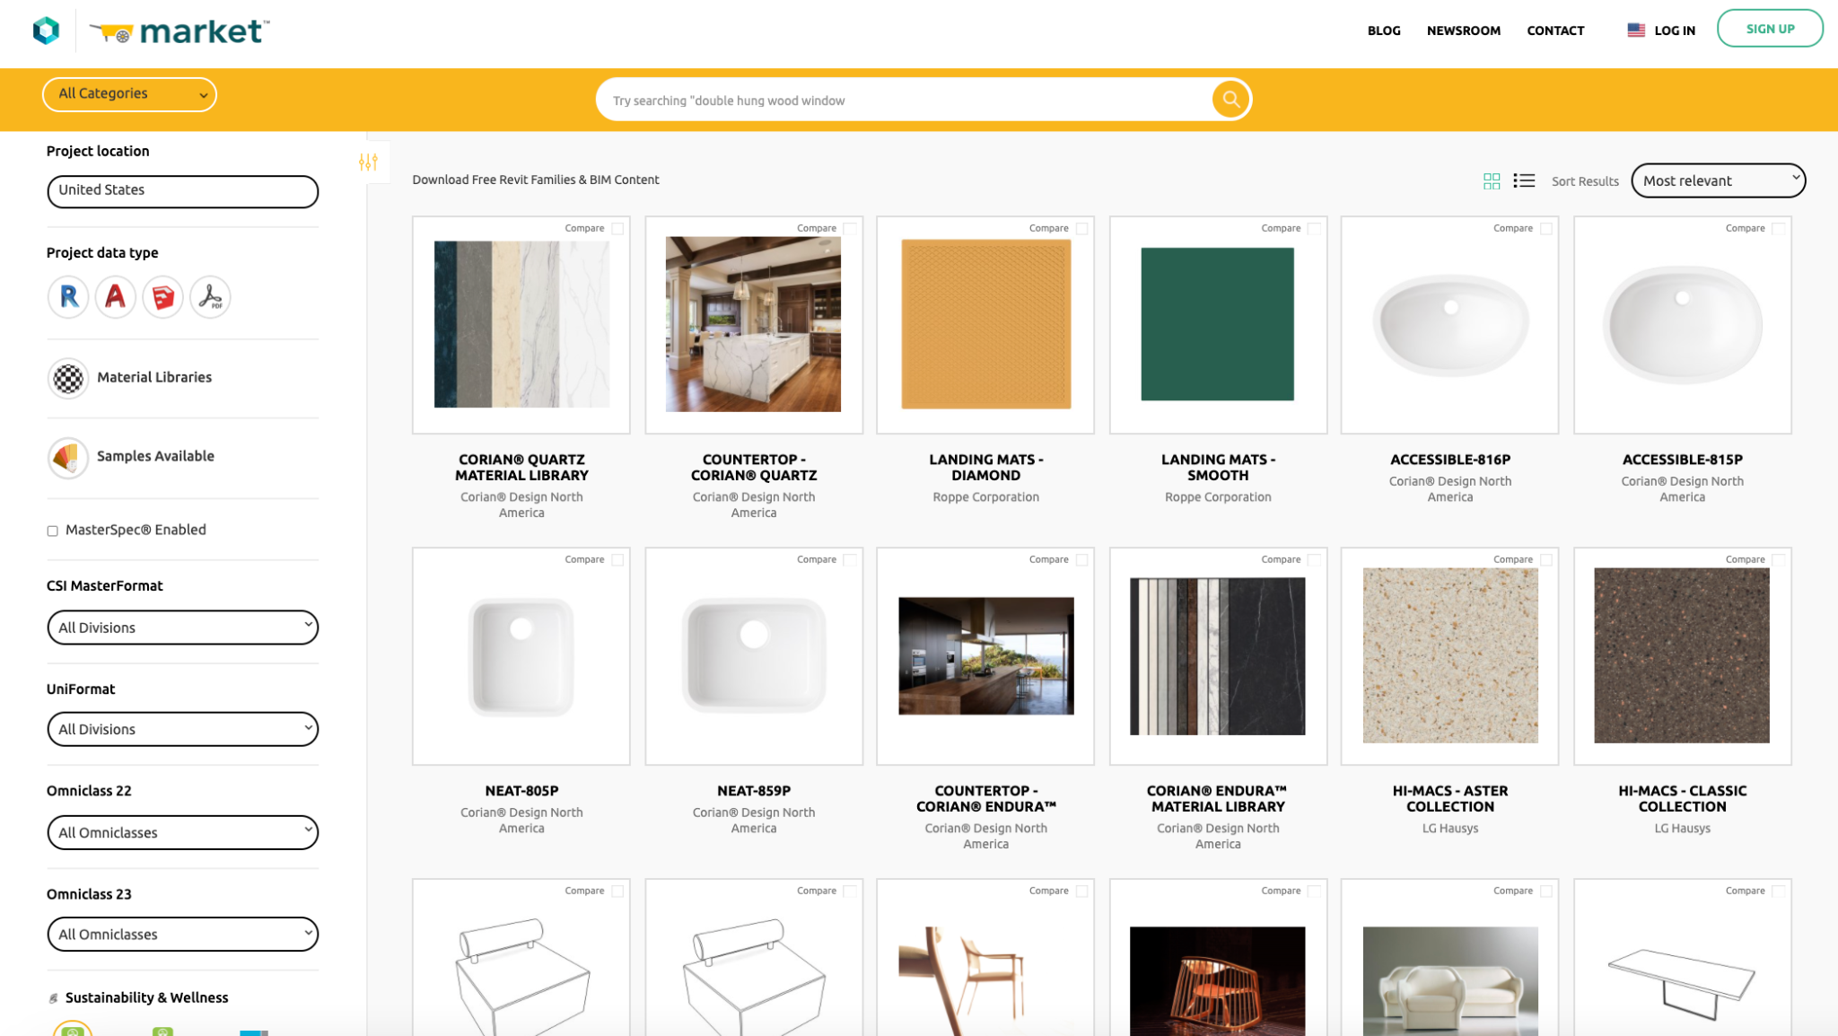The height and width of the screenshot is (1036, 1838).
Task: Open the Blog menu item
Action: coord(1383,31)
